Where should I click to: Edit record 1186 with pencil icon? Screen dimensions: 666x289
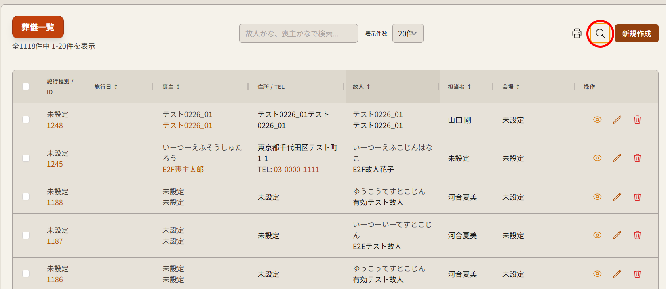tap(617, 274)
